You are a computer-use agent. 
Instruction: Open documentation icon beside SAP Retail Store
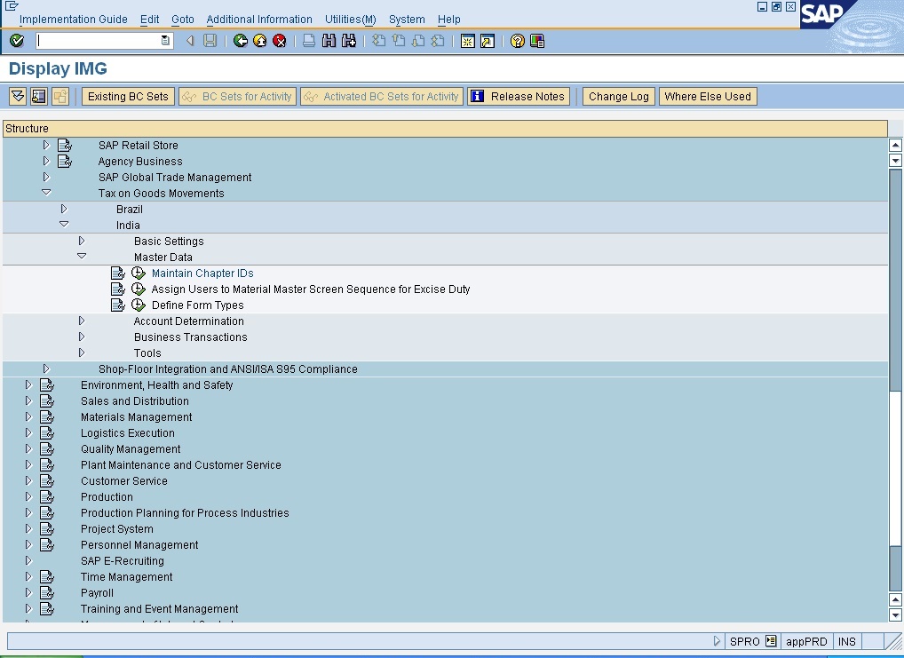(x=65, y=146)
